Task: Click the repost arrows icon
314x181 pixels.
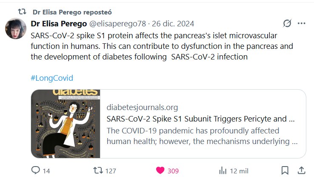Action: (98, 171)
